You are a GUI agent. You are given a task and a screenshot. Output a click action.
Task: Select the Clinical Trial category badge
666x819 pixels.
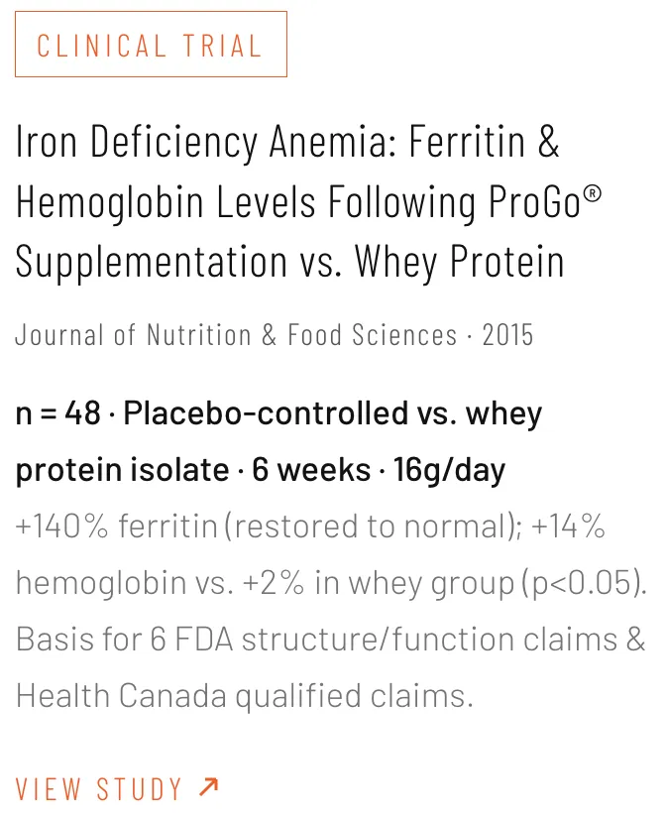point(151,45)
